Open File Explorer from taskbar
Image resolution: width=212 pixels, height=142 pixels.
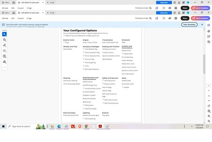pos(52,126)
